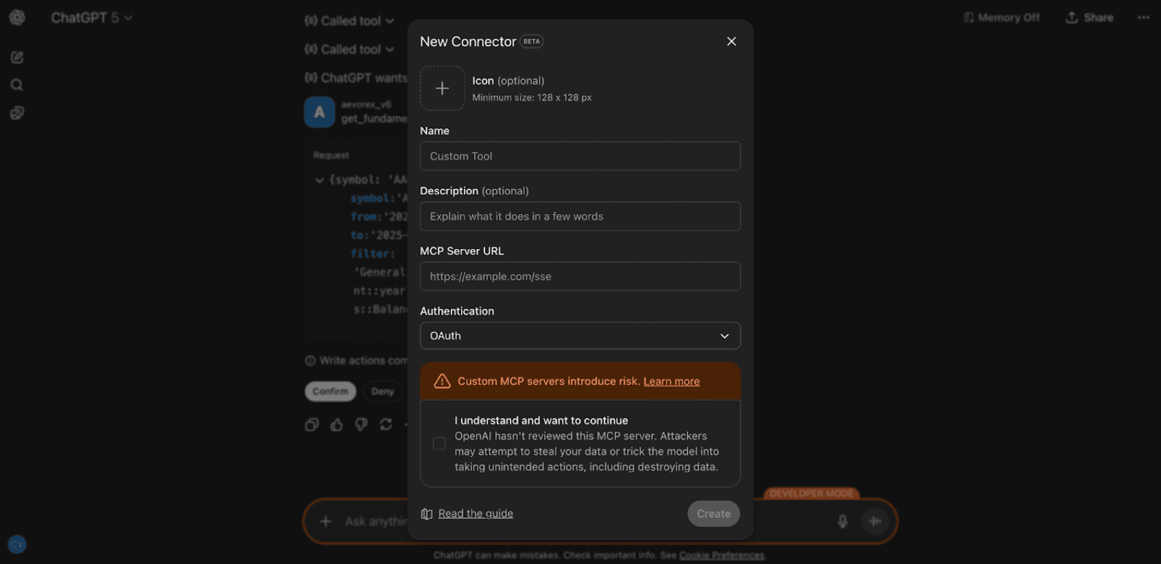
Task: Confirm the tool call
Action: pyautogui.click(x=330, y=391)
